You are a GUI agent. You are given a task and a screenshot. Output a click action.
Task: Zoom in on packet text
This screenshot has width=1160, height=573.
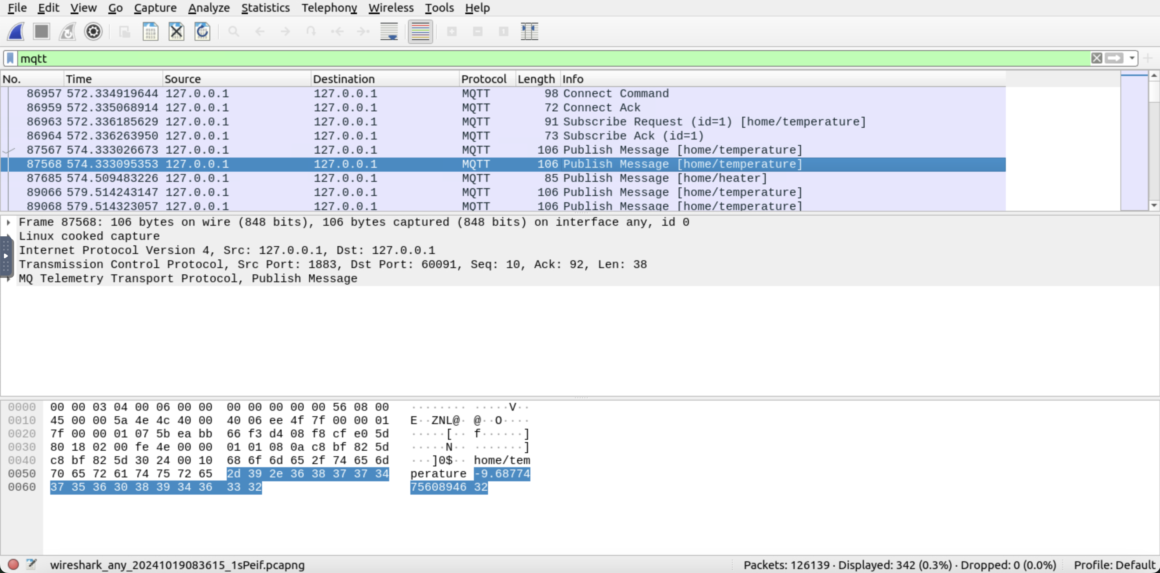(452, 31)
